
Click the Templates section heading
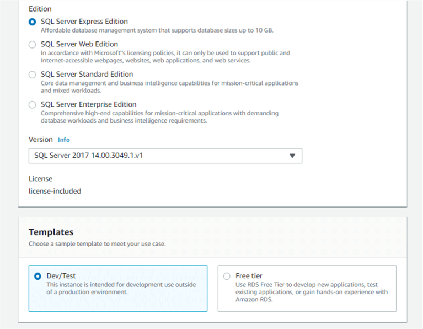[x=51, y=232]
